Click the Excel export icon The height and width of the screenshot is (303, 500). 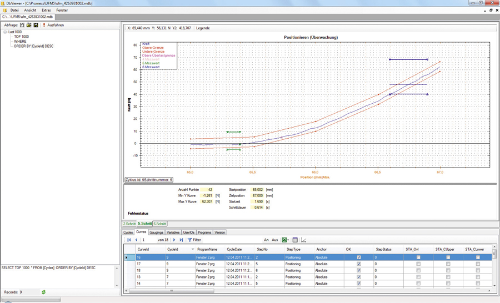(x=284, y=240)
